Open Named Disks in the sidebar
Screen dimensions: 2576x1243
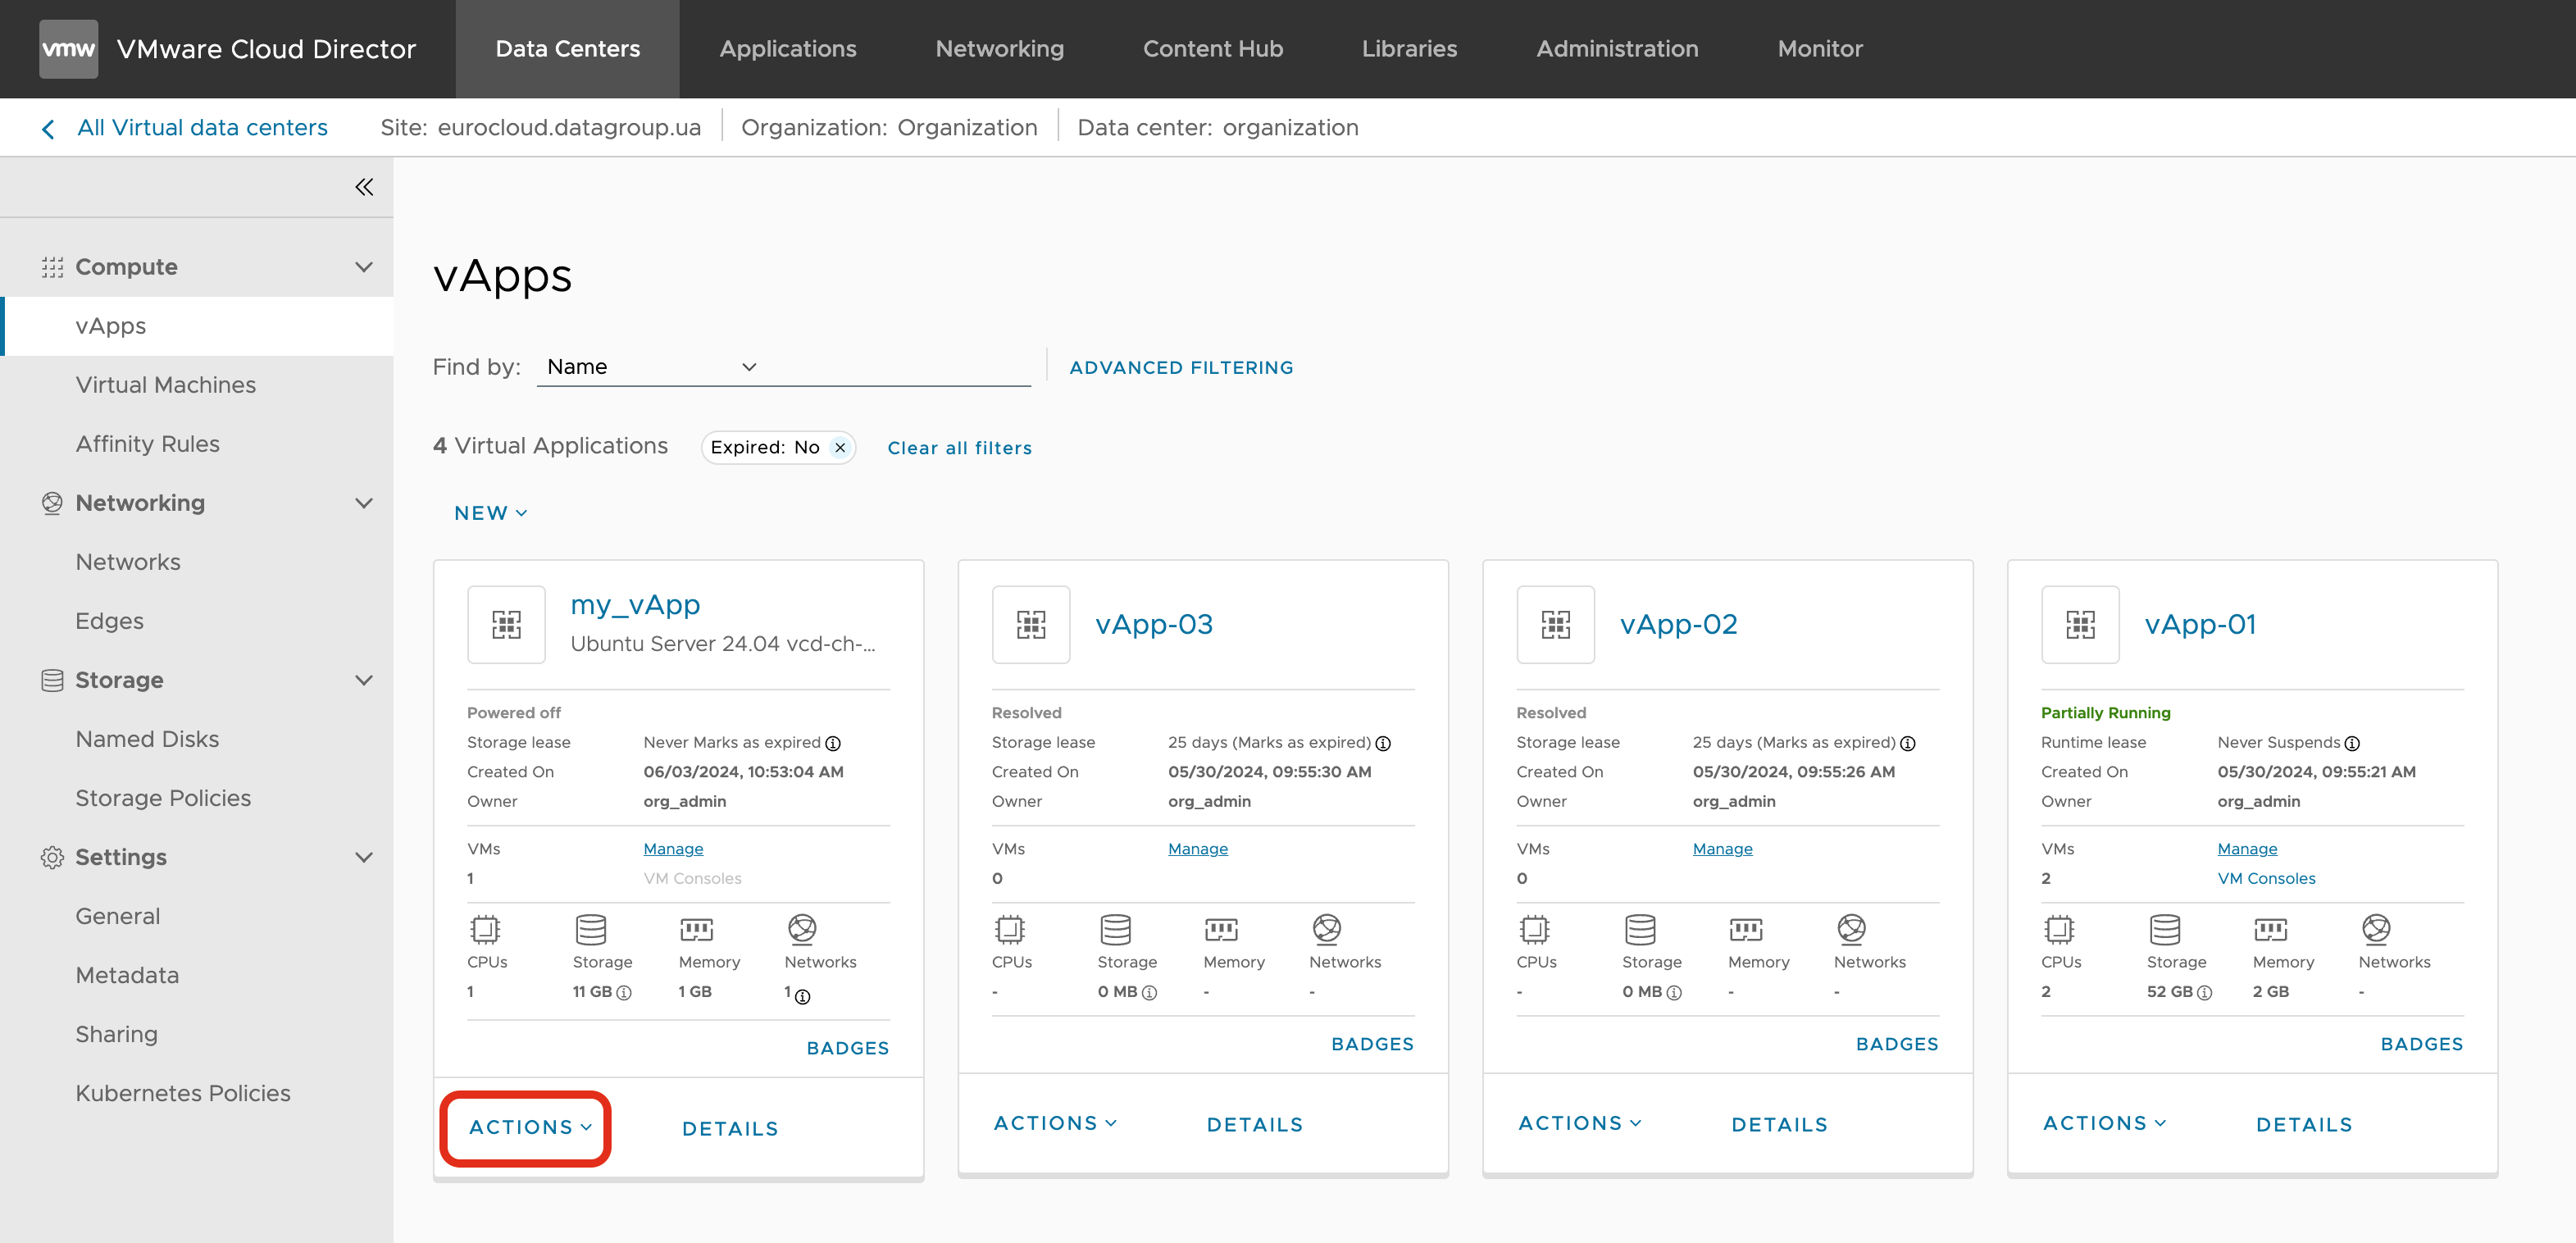click(148, 739)
